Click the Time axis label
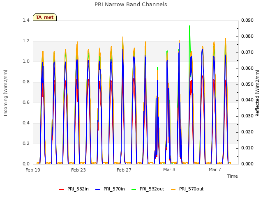The height and width of the screenshot is (197, 263). point(233,176)
